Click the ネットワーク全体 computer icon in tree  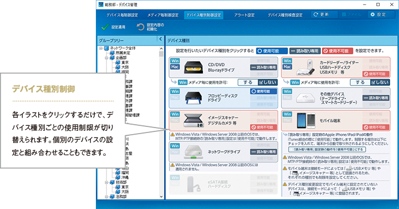(x=106, y=48)
